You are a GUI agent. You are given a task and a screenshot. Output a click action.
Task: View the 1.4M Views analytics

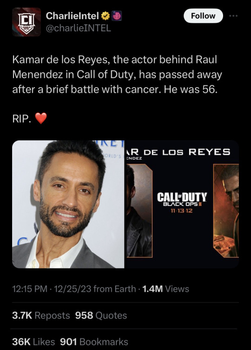click(165, 289)
